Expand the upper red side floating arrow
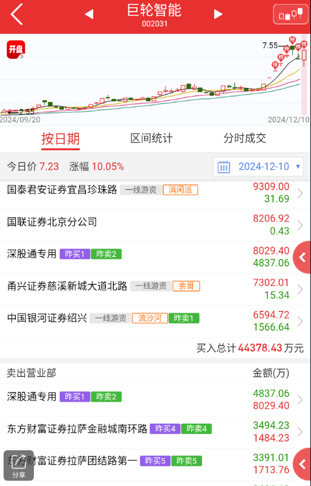Viewport: 311px width, 486px height. tap(302, 258)
